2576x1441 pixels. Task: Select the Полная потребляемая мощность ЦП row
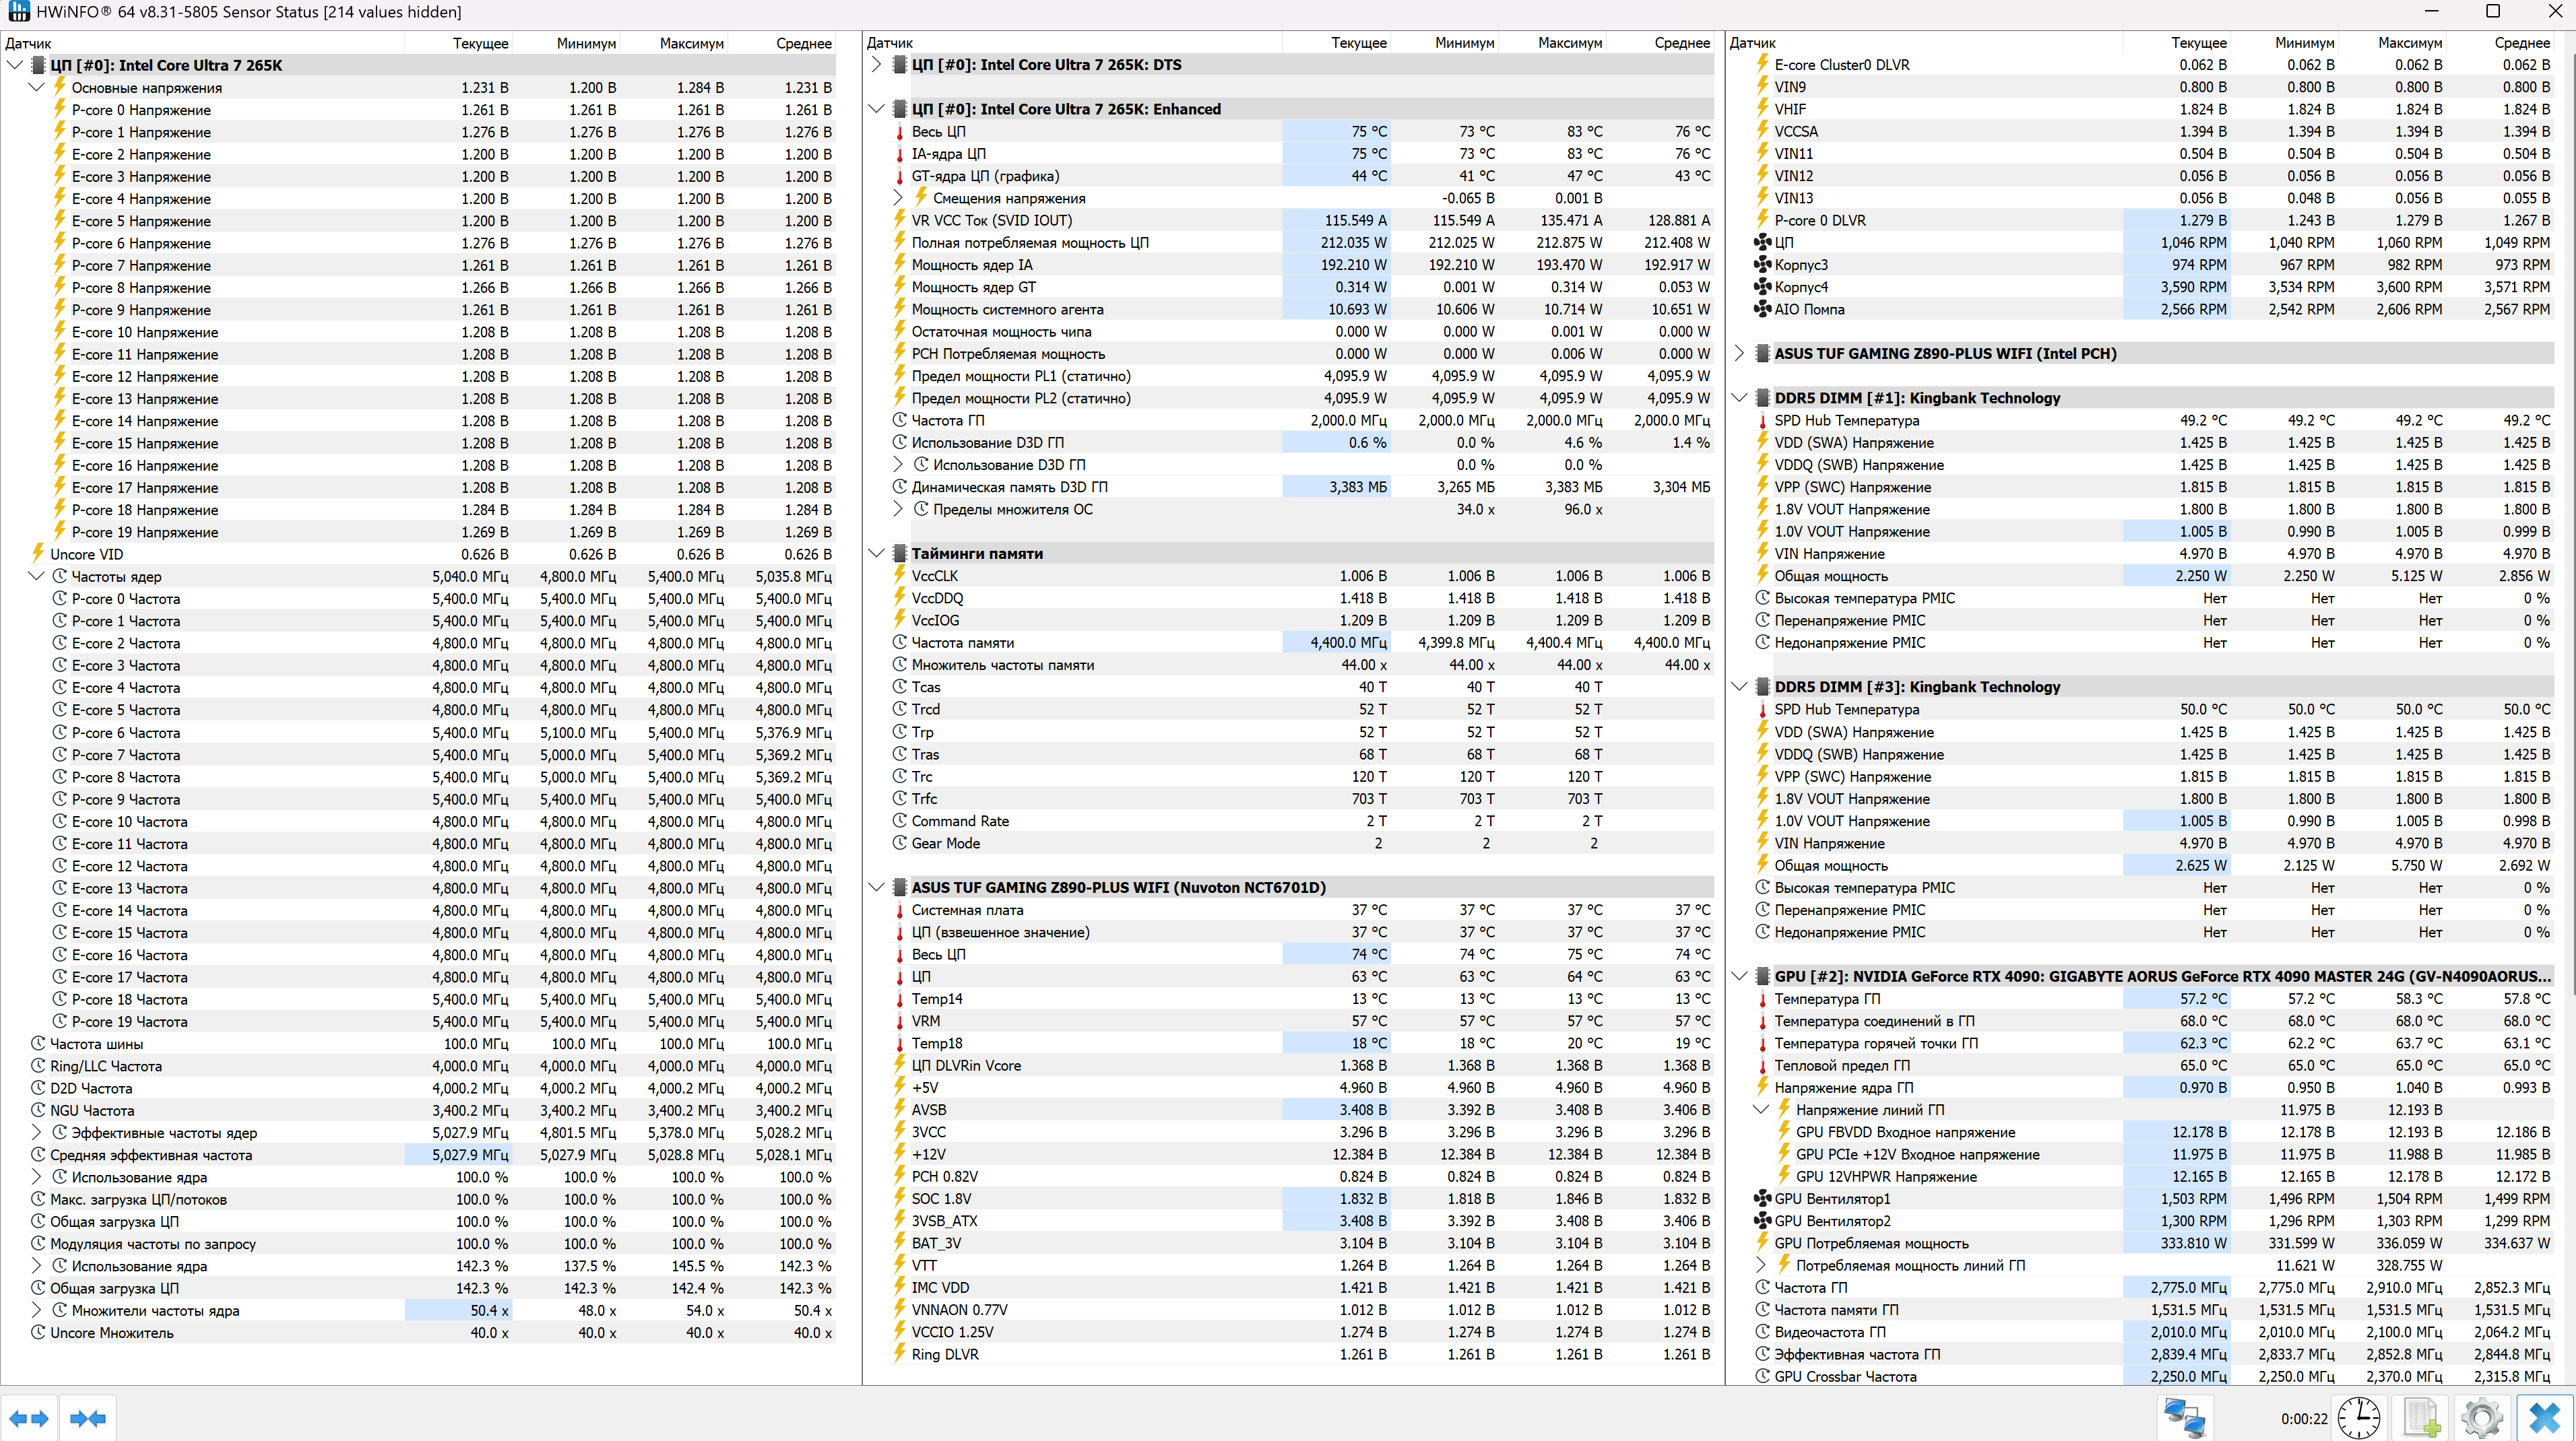click(1030, 243)
